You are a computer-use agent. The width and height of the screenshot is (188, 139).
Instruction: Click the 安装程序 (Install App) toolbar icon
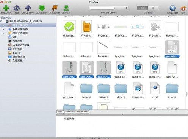pos(66,8)
